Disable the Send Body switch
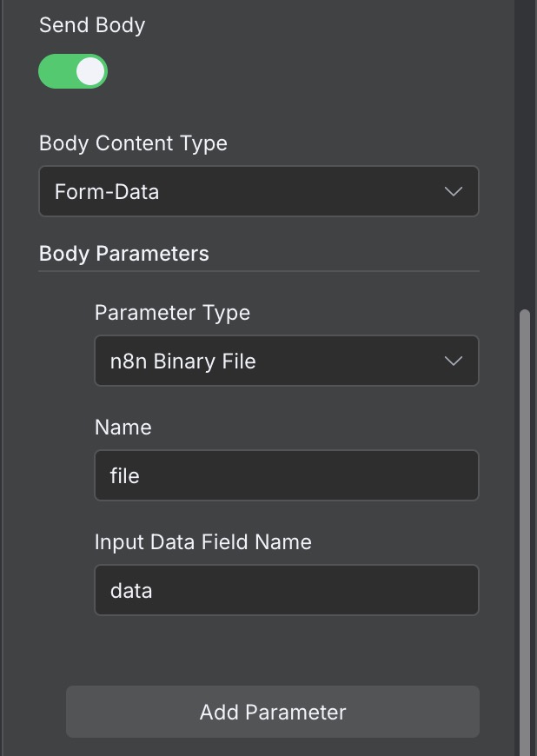 click(x=73, y=71)
